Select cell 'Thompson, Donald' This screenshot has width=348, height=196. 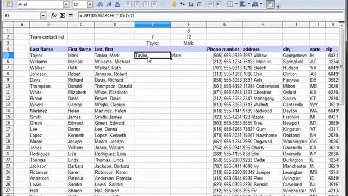pyautogui.click(x=115, y=86)
